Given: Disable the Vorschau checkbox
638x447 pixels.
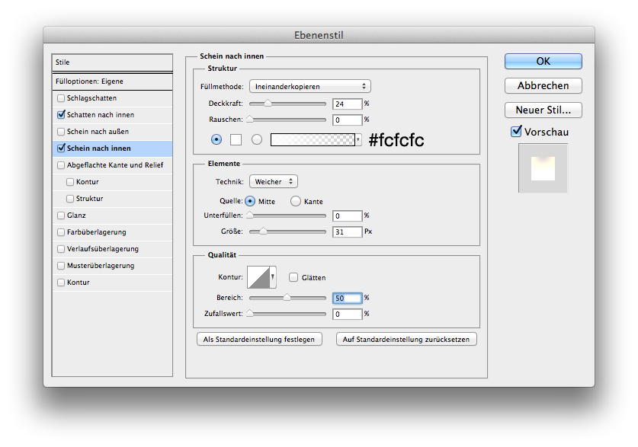Looking at the screenshot, I should coord(516,132).
